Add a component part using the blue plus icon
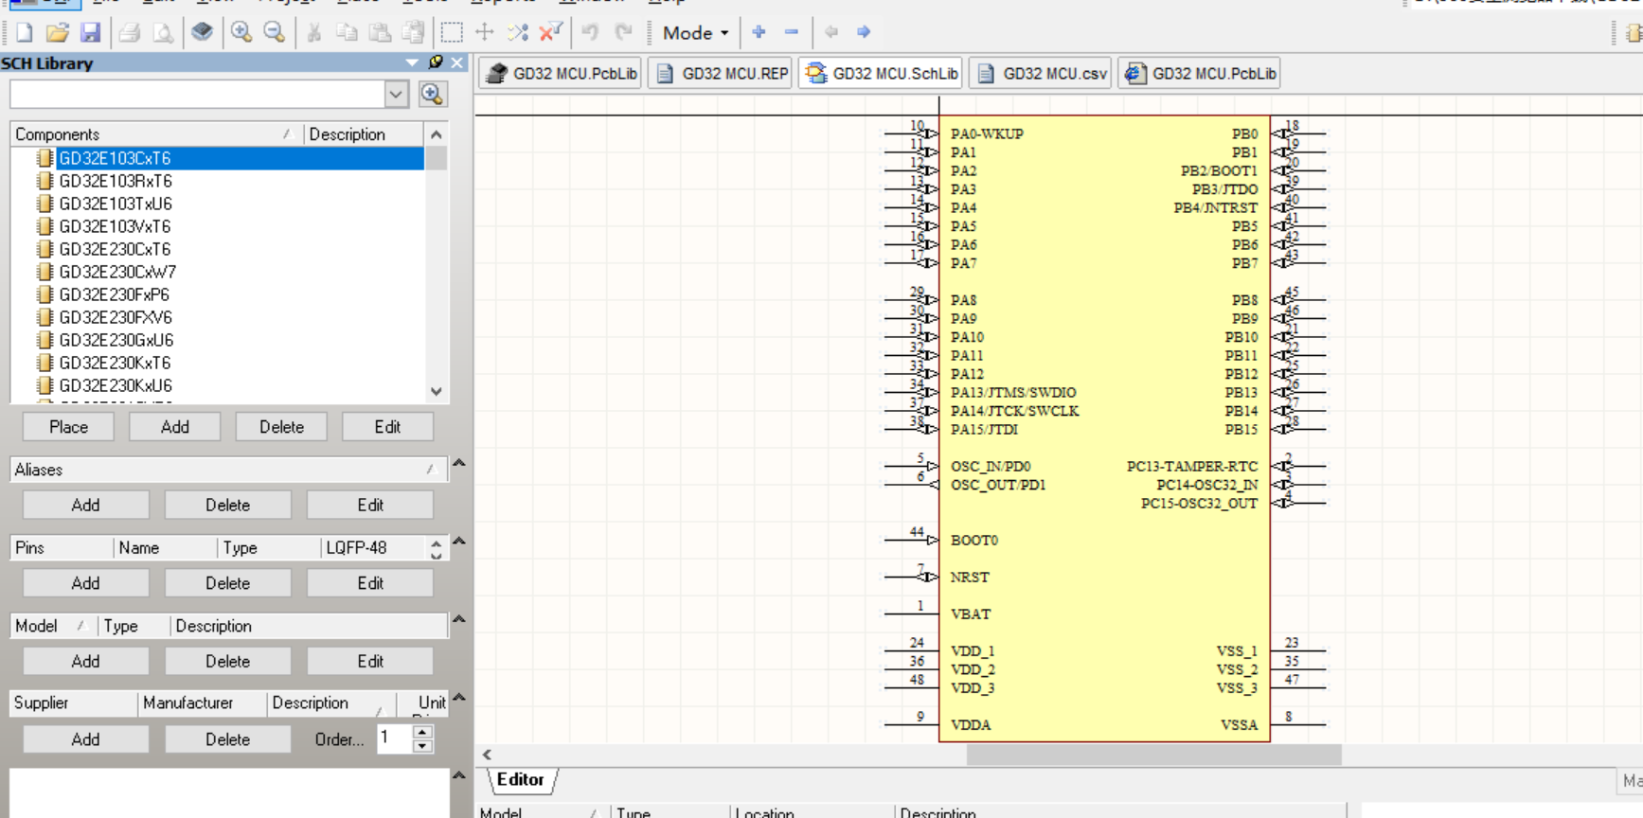 coord(759,32)
